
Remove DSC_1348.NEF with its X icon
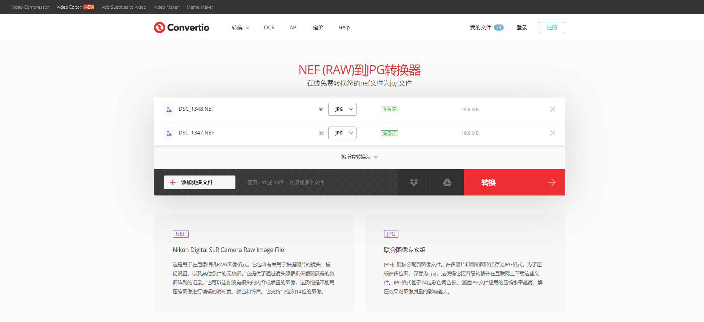tap(553, 109)
